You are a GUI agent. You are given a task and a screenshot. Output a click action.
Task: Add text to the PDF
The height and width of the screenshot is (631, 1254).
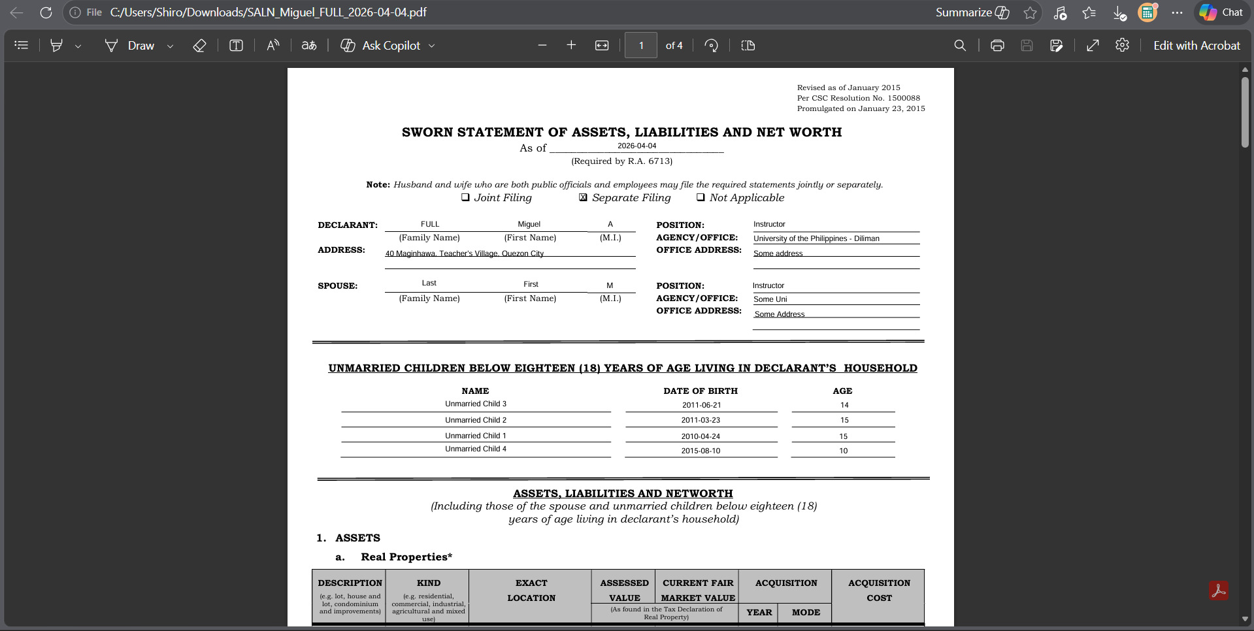[235, 45]
